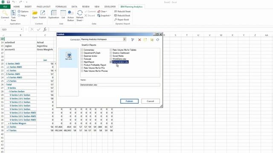Click the new folder icon in dialog
The width and height of the screenshot is (273, 153).
[145, 40]
